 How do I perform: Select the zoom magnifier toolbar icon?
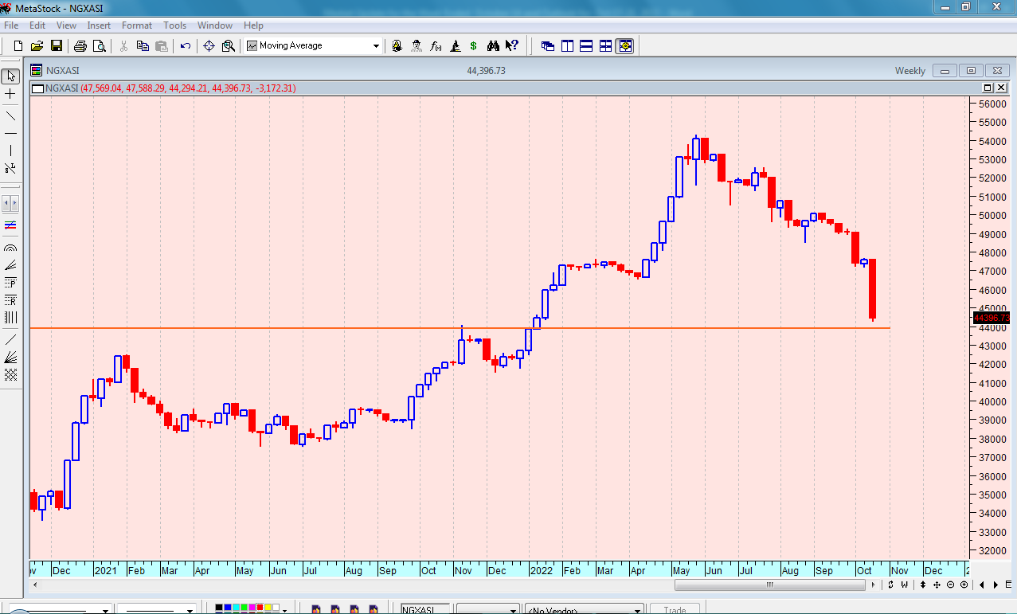coord(229,46)
